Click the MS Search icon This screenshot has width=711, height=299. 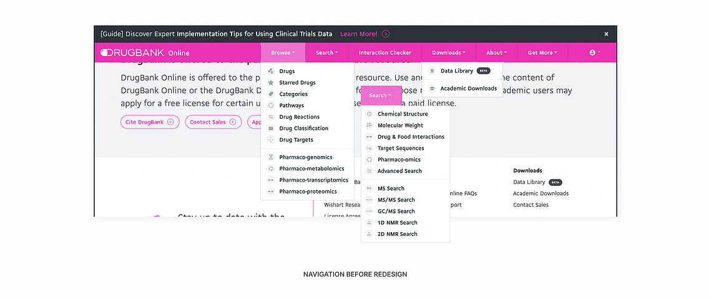click(369, 189)
